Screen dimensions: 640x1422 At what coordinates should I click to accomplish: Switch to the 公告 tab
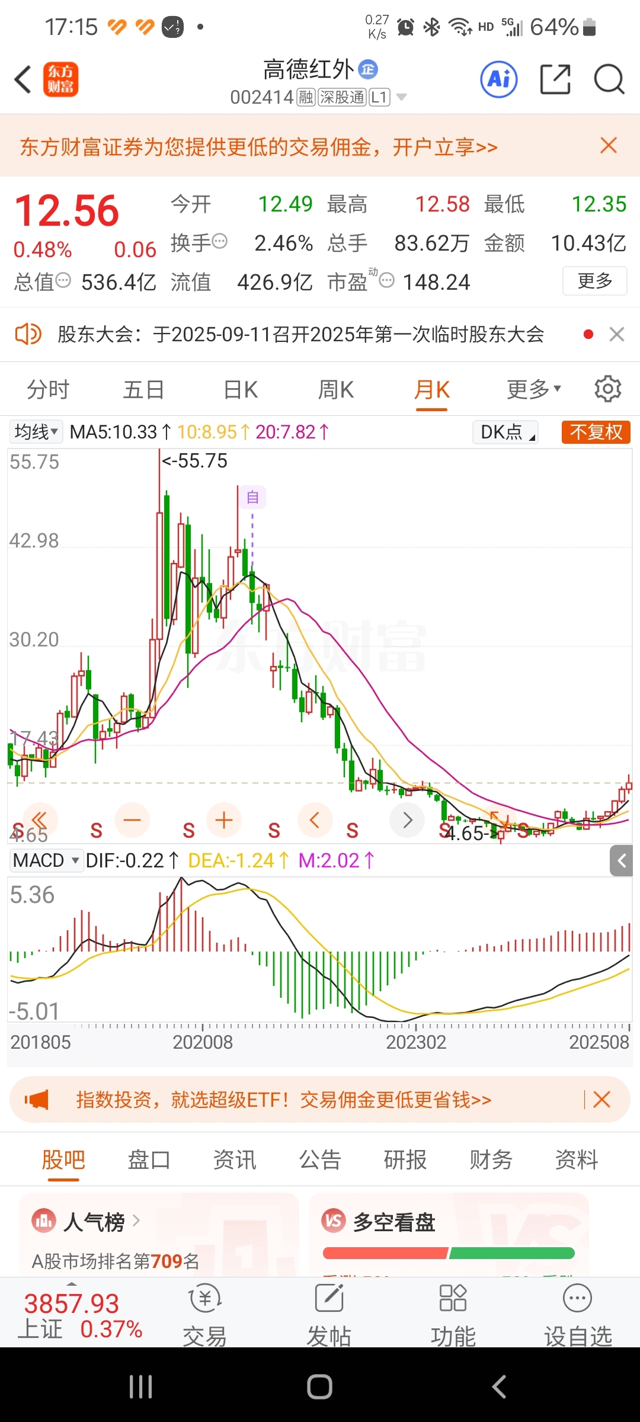pos(320,1160)
